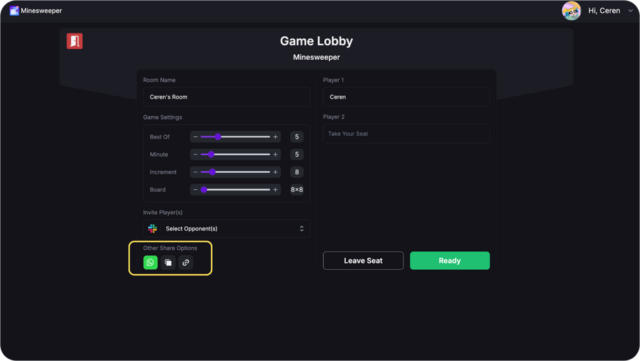
Task: Click the Leave Seat button
Action: point(363,260)
